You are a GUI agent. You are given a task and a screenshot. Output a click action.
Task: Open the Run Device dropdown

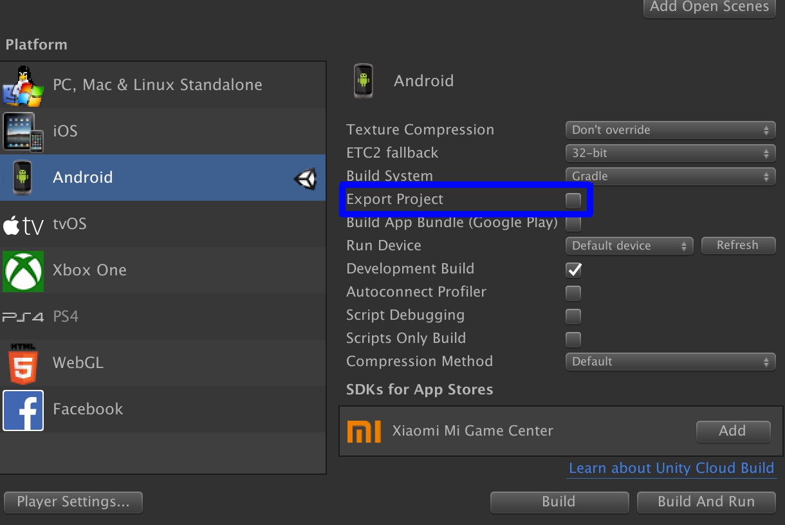[629, 246]
